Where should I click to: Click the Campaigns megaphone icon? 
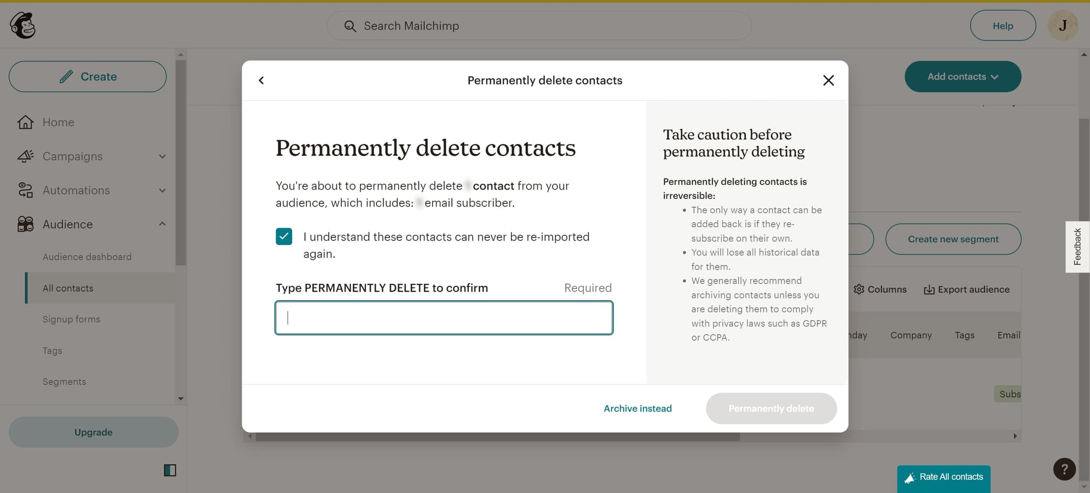pos(25,157)
